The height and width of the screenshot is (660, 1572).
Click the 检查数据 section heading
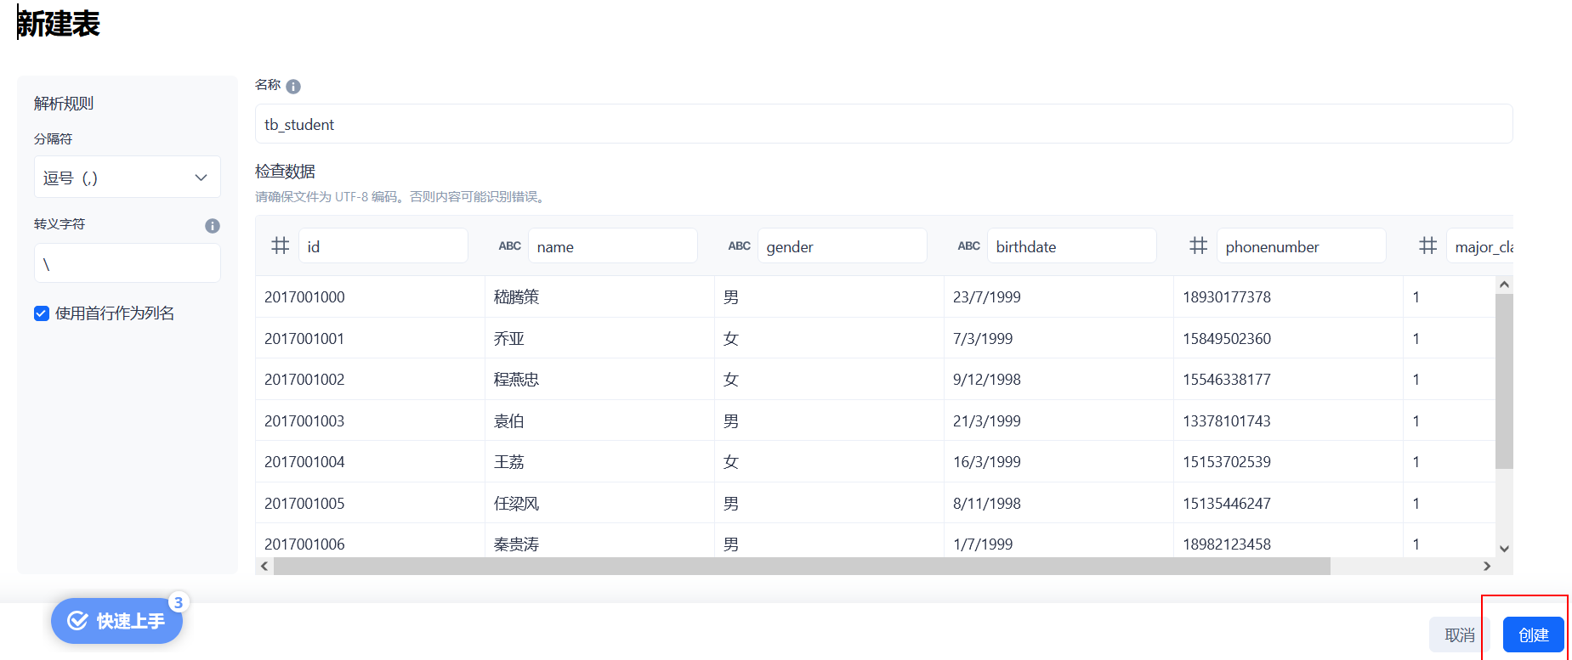click(285, 172)
